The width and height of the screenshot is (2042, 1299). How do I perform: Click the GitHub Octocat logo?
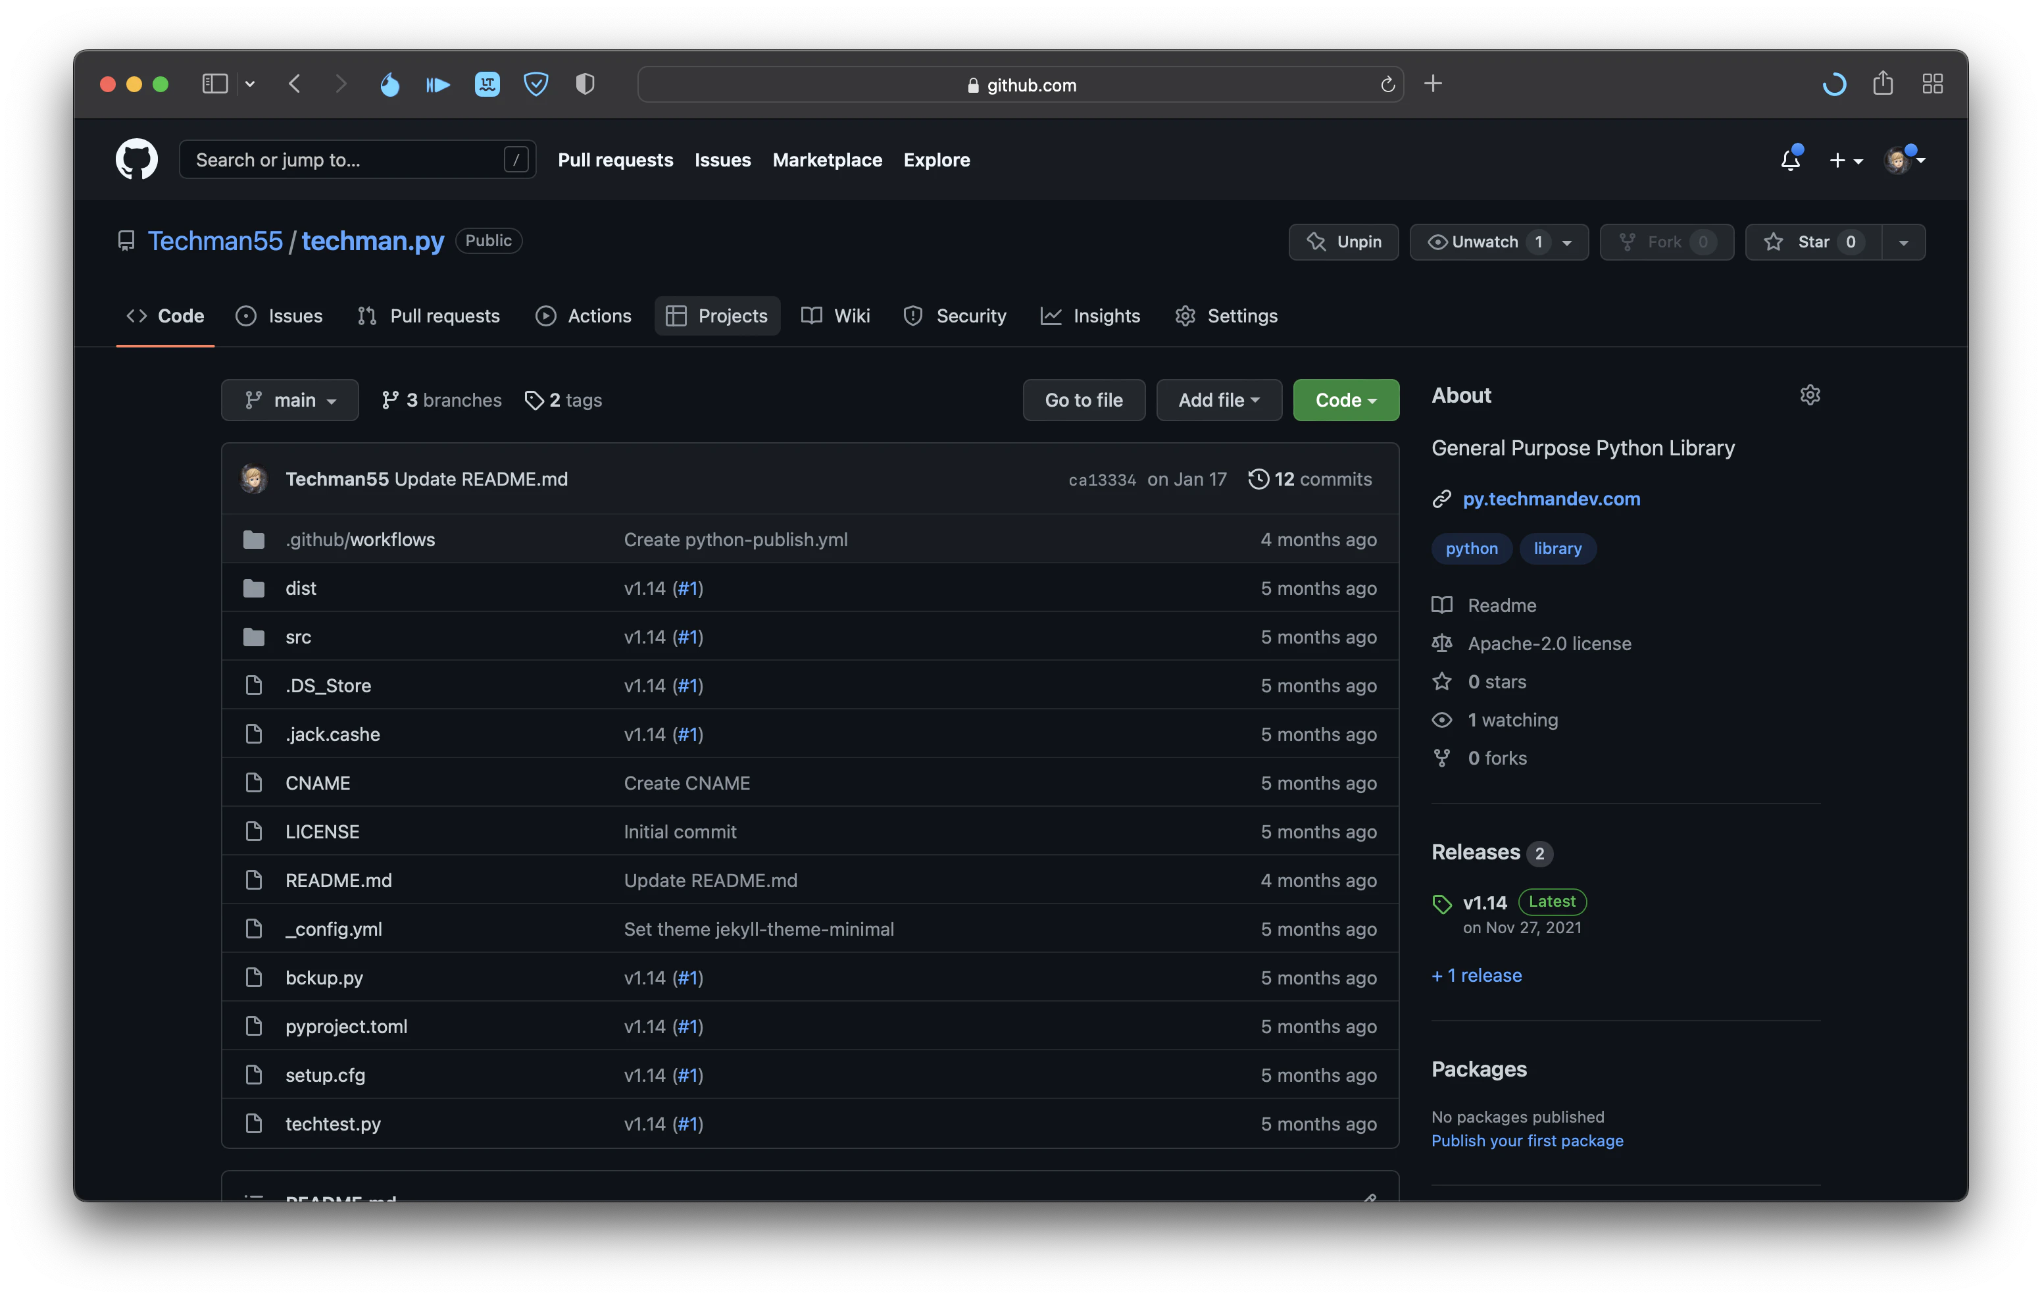[137, 159]
